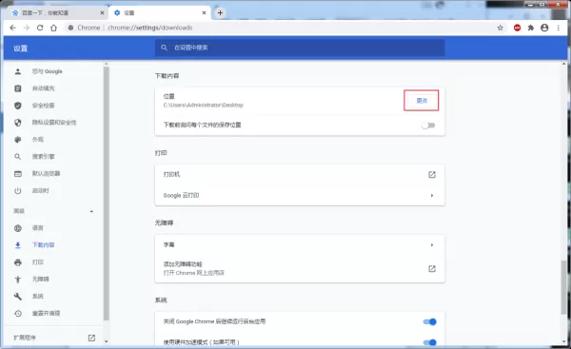Open 打印 printer icon in sidebar
571x349 pixels.
[x=18, y=262]
